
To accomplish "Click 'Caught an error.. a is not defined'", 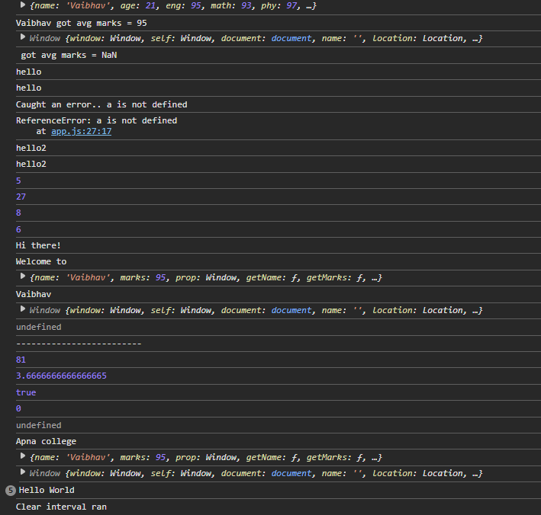I will pyautogui.click(x=101, y=104).
